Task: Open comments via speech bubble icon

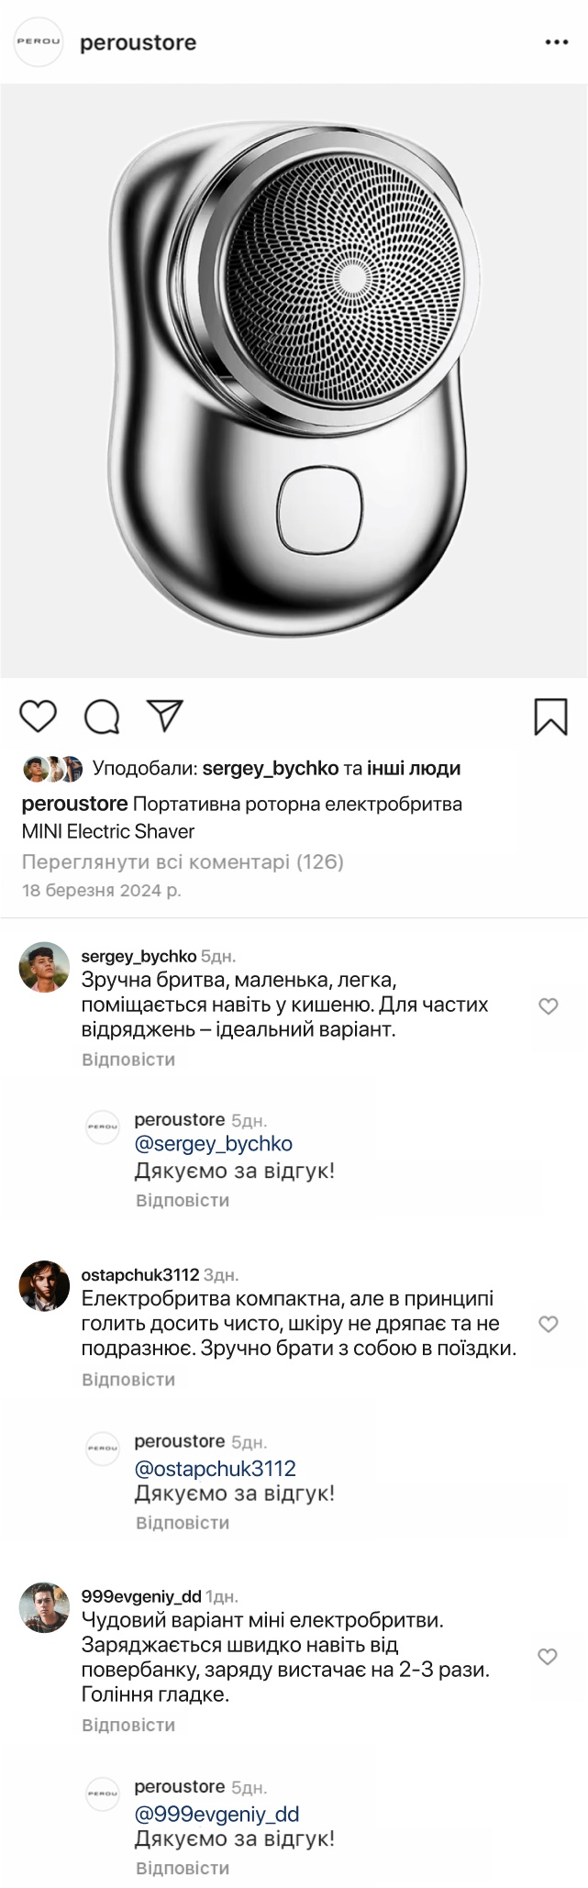Action: pos(102,717)
